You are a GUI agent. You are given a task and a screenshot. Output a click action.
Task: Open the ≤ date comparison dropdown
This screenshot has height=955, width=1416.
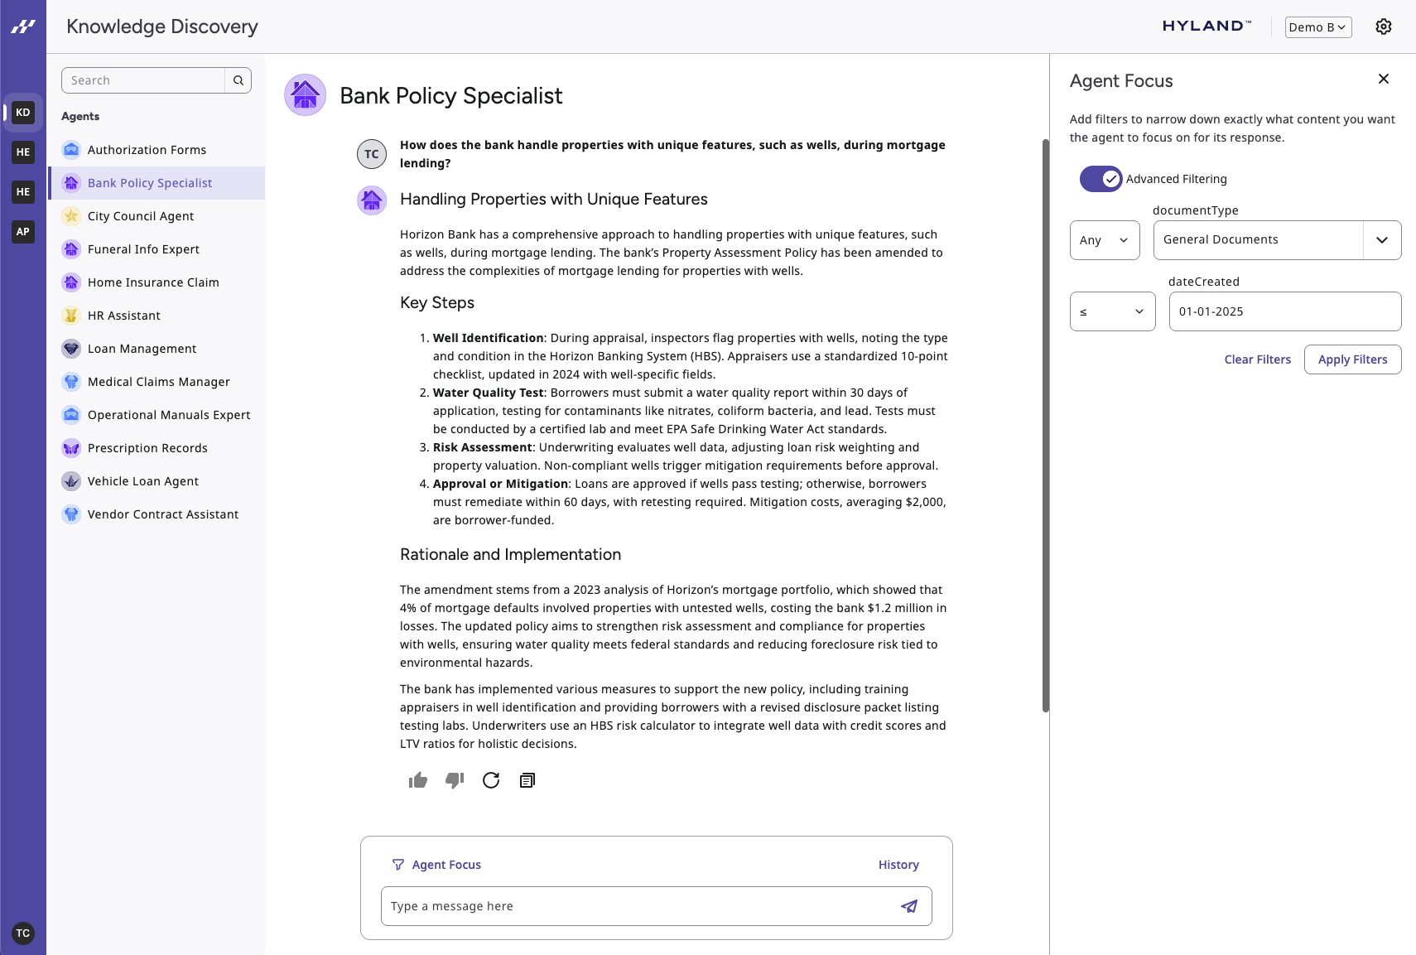[x=1112, y=311]
